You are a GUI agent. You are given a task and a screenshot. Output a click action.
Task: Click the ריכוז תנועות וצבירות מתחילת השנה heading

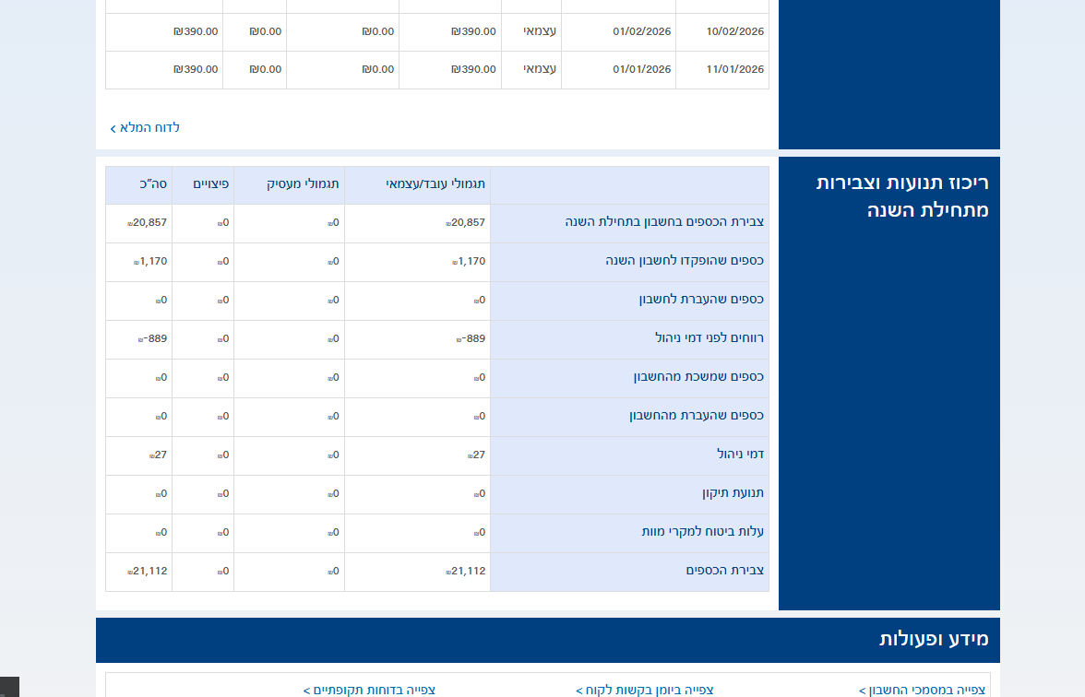[901, 196]
